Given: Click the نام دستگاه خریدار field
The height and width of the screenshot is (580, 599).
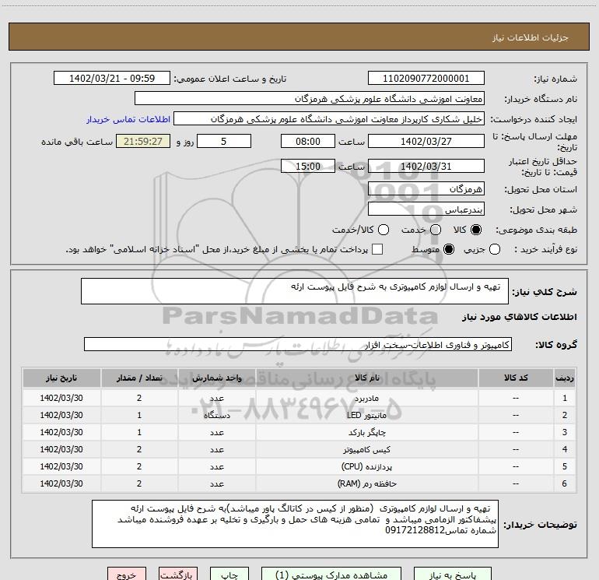Looking at the screenshot, I should (310, 99).
